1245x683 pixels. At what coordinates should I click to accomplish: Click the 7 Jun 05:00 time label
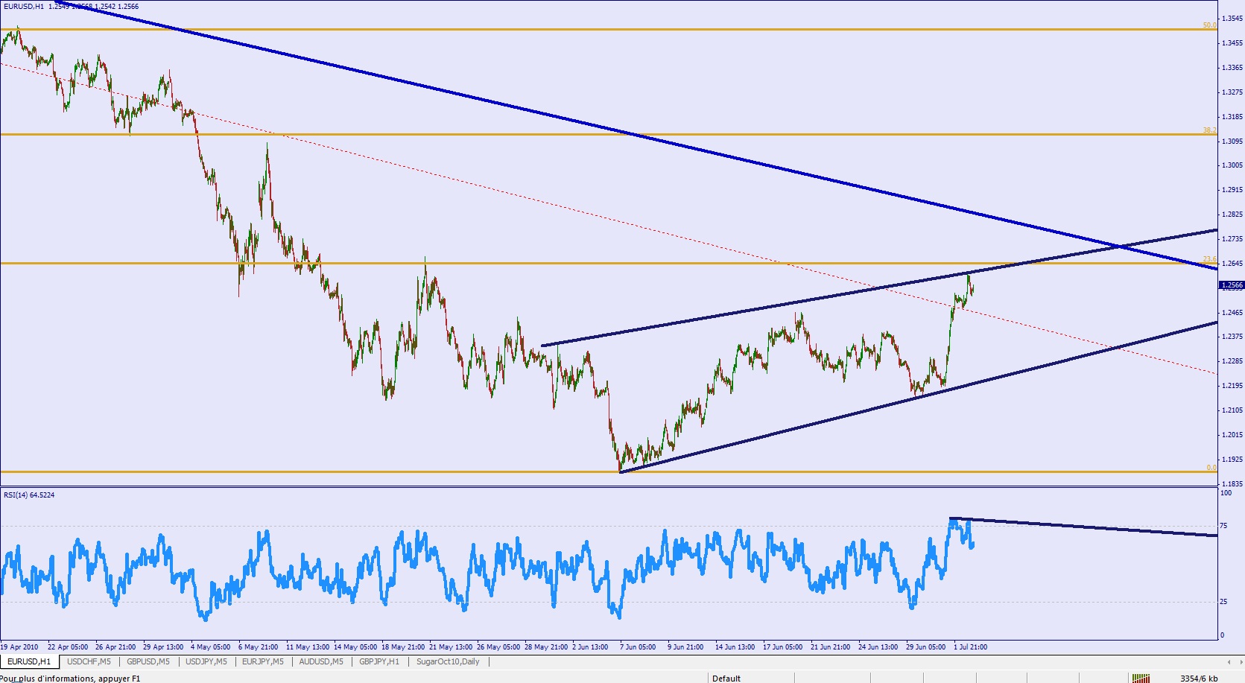point(638,647)
